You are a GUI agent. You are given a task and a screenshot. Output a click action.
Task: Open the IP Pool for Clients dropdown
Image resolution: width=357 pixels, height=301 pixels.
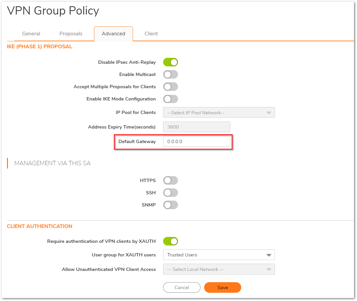tap(219, 113)
